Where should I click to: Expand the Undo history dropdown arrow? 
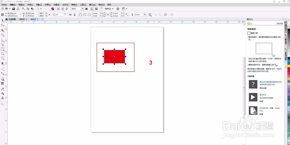[x=41, y=9]
